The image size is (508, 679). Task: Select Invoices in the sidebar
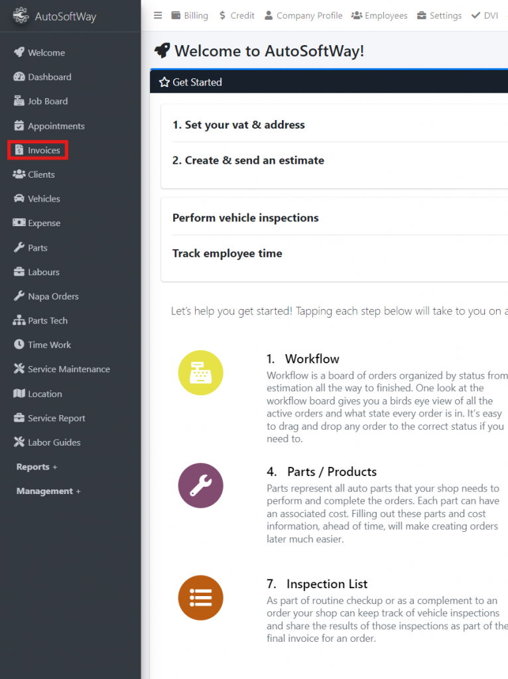pos(44,150)
